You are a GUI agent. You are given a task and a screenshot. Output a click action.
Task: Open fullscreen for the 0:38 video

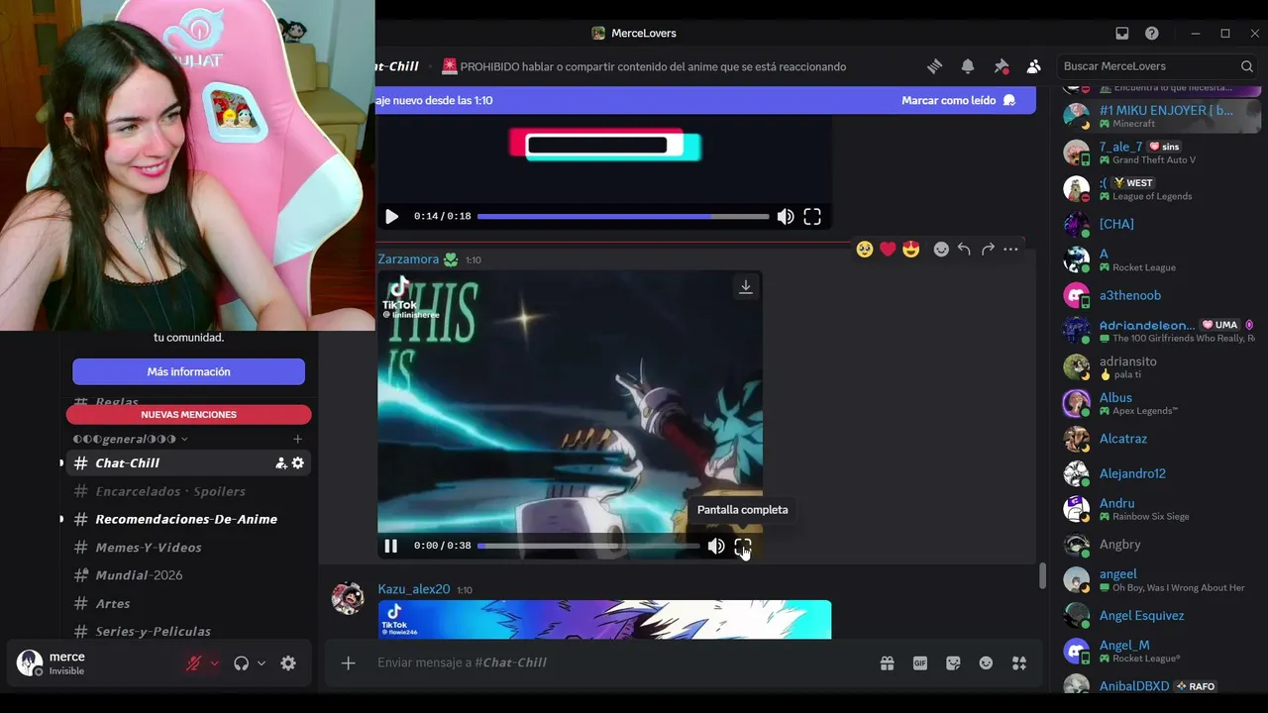[743, 546]
